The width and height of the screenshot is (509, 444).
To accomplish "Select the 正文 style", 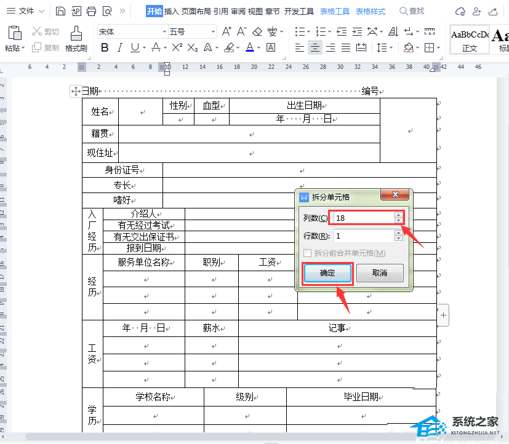I will (x=470, y=39).
